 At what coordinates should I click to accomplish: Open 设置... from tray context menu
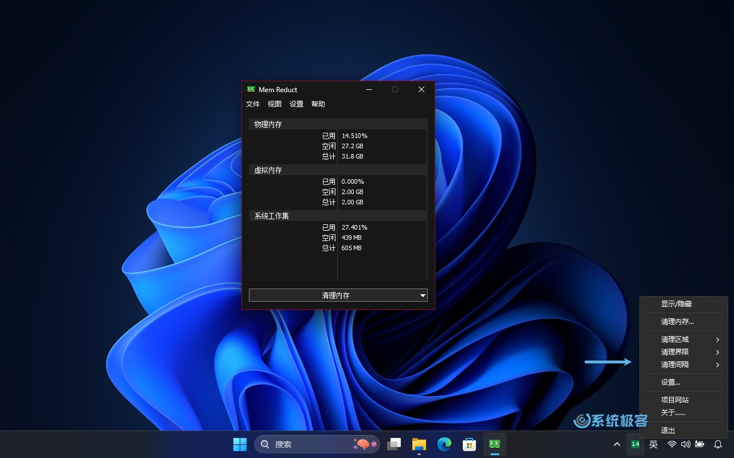(x=684, y=382)
